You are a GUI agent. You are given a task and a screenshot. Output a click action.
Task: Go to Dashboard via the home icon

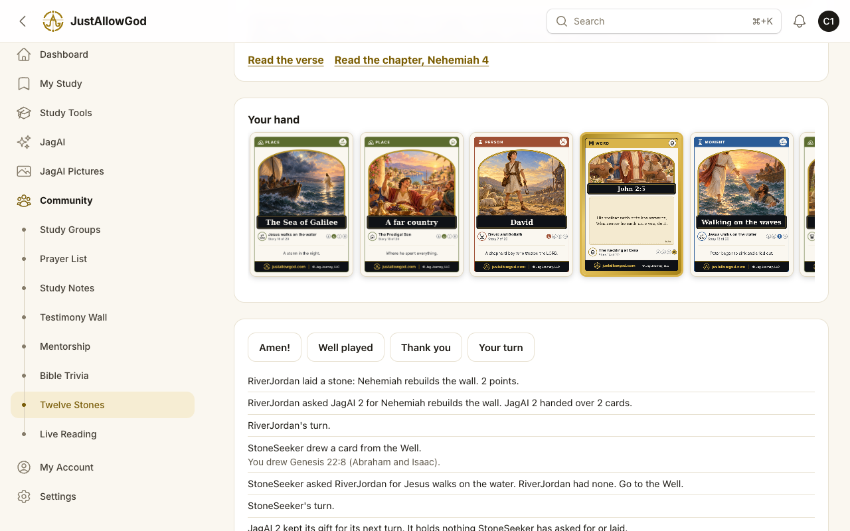24,54
